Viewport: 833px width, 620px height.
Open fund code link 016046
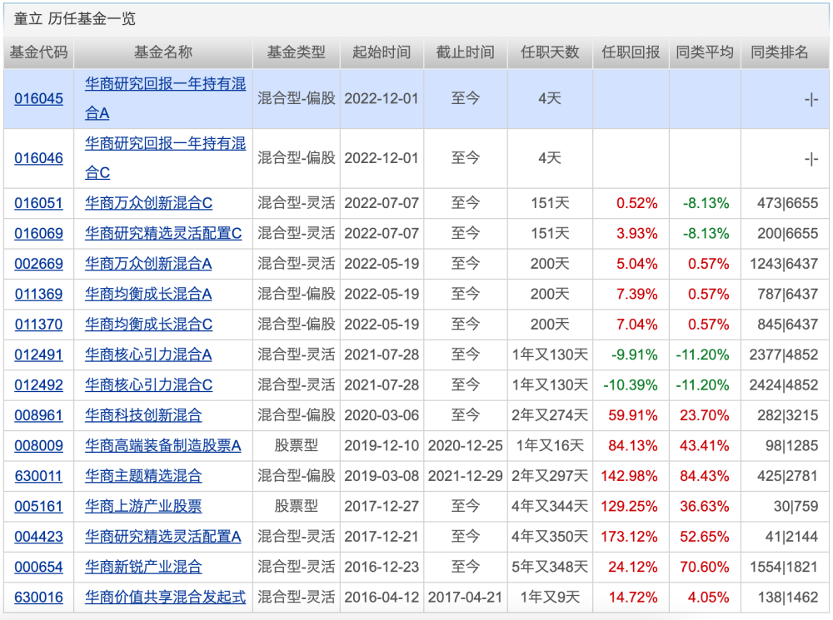click(x=39, y=158)
